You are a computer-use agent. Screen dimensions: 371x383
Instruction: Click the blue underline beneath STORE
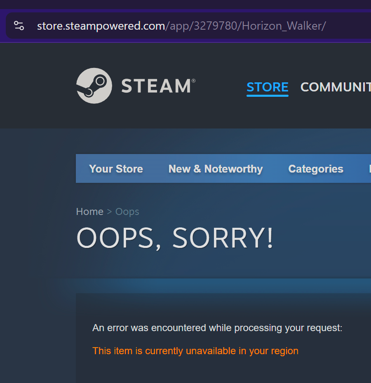coord(267,96)
